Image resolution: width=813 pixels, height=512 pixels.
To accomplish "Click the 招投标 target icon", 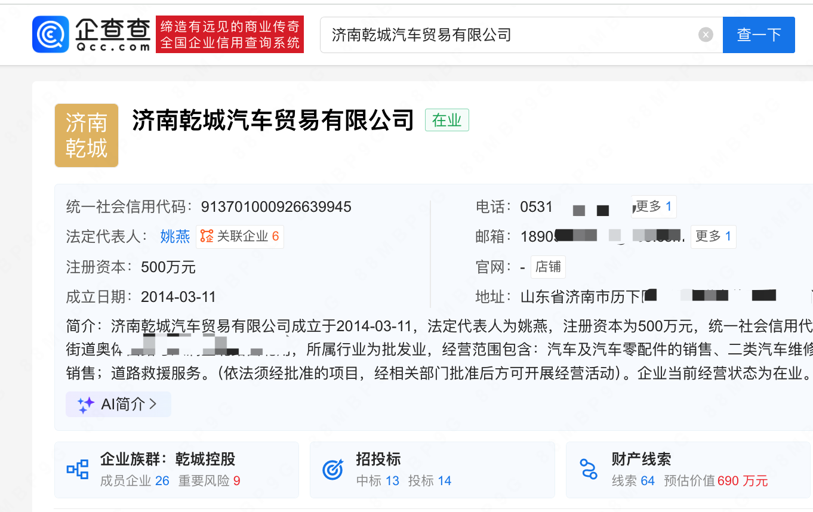I will (333, 470).
